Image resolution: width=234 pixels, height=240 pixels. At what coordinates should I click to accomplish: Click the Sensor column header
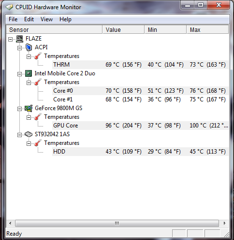click(54, 29)
